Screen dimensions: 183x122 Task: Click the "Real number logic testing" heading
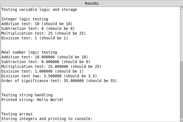coord(29,52)
